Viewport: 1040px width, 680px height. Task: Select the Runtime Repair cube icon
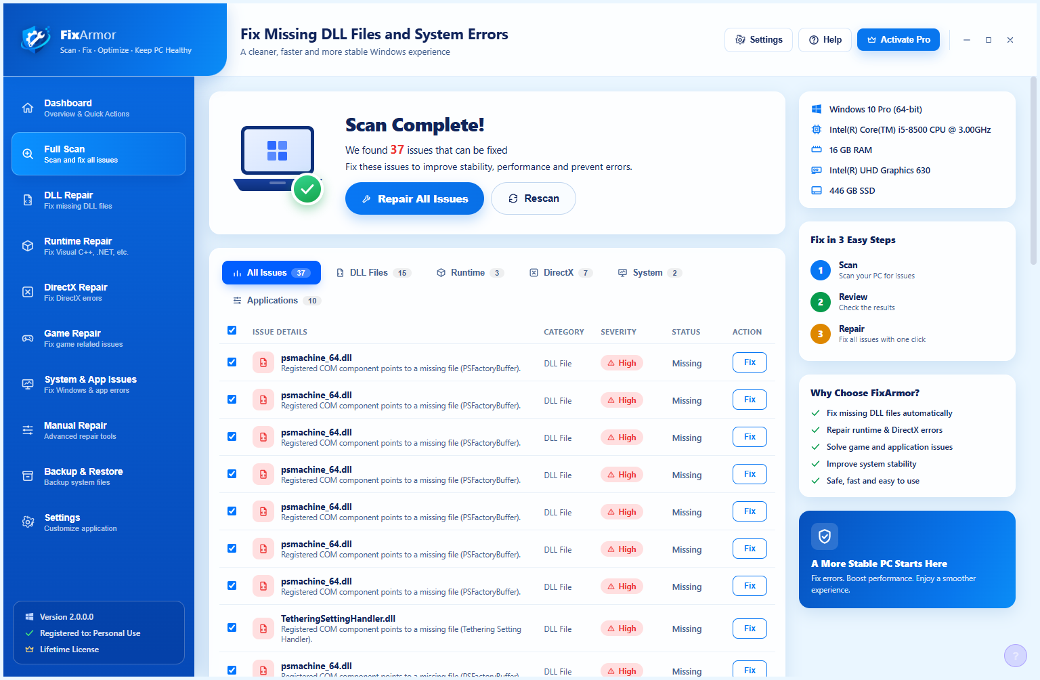pos(28,247)
